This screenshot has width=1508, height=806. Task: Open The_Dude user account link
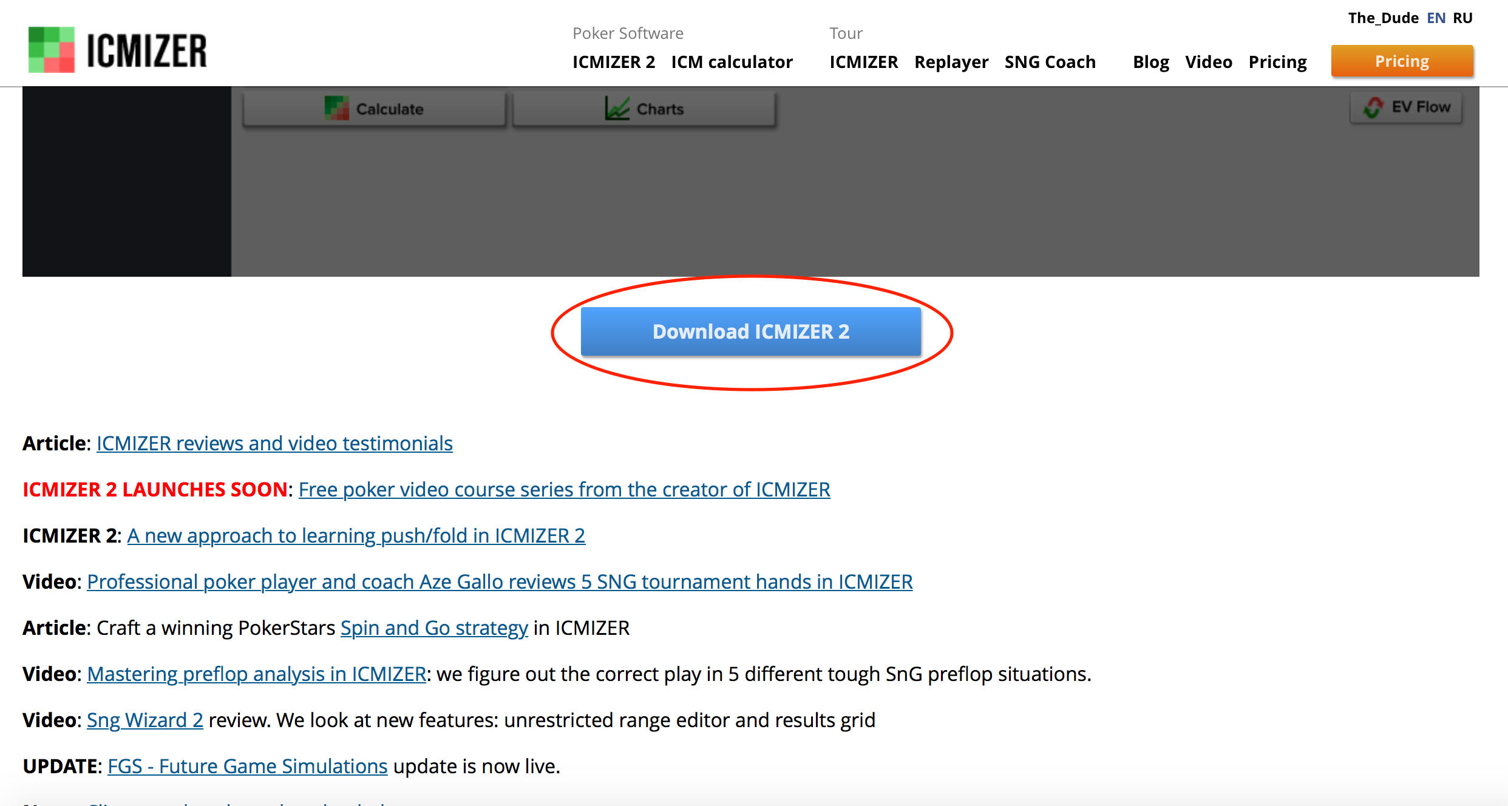click(x=1384, y=18)
